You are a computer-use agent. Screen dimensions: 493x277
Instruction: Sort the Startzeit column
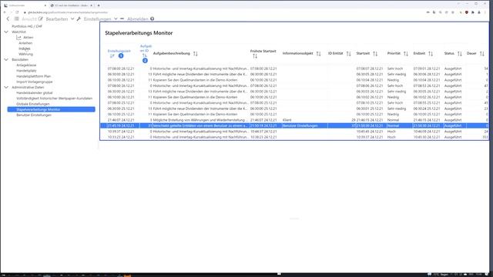pyautogui.click(x=375, y=54)
